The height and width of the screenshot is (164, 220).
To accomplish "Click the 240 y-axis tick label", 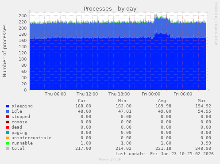I will (x=23, y=16).
